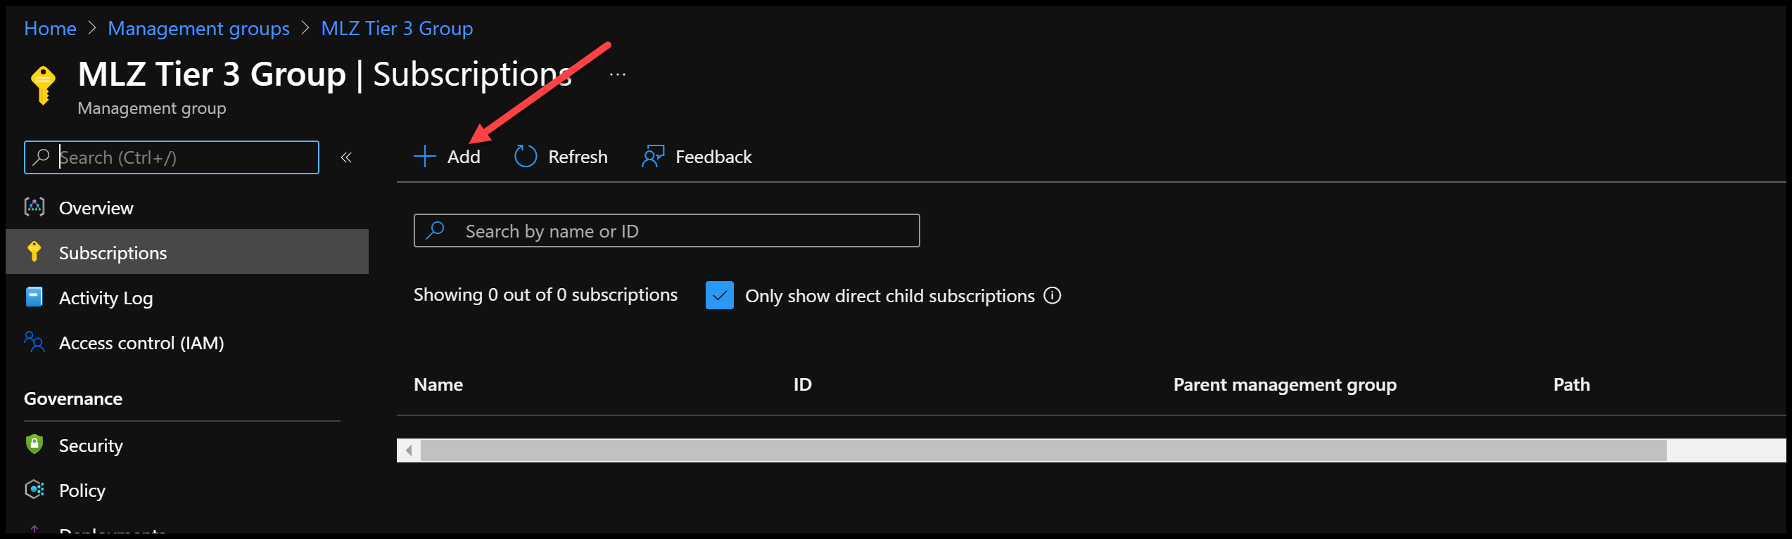Open the ellipsis more options menu

(618, 74)
